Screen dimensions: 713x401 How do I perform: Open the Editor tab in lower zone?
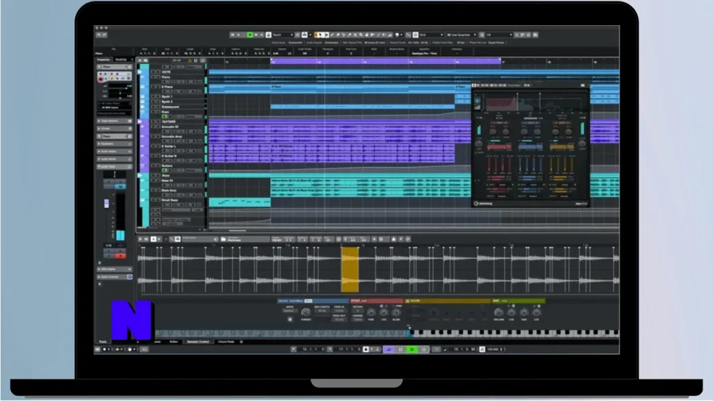point(173,341)
